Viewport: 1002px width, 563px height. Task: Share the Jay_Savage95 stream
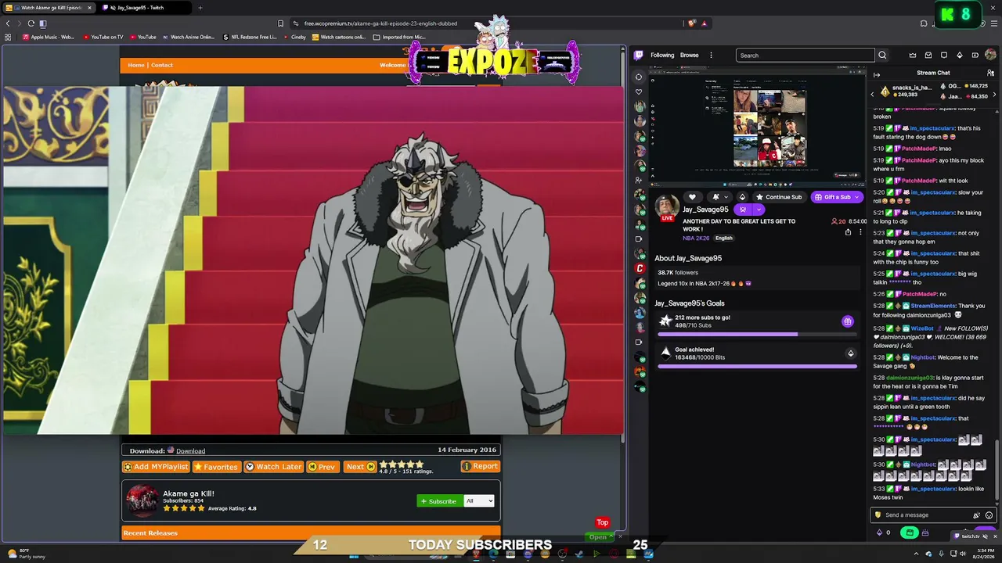point(848,232)
